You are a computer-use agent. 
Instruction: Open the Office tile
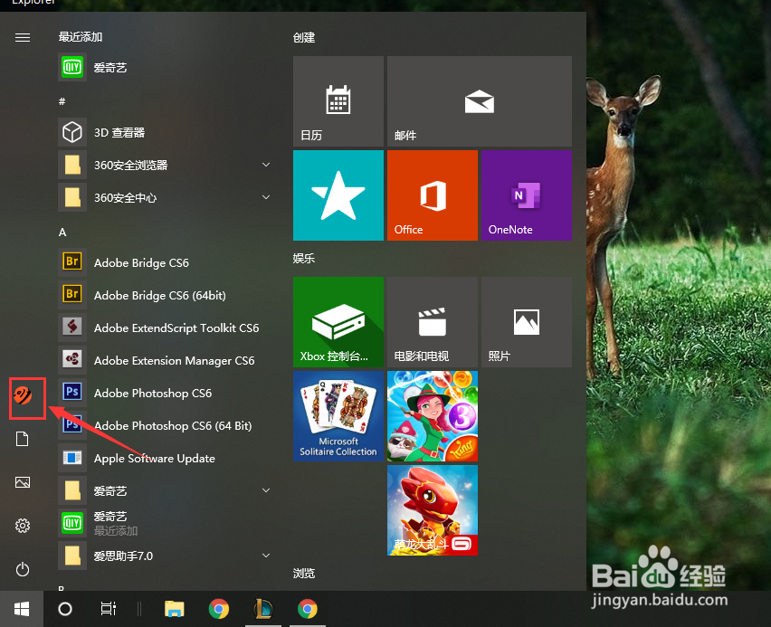pyautogui.click(x=433, y=195)
